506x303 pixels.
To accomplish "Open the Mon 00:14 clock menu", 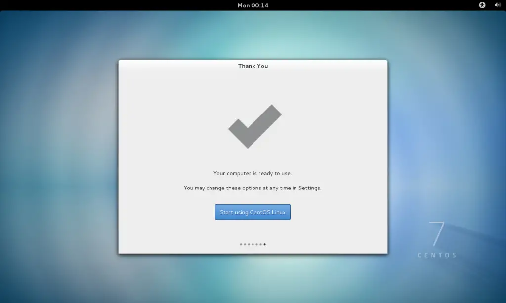I will pyautogui.click(x=253, y=5).
